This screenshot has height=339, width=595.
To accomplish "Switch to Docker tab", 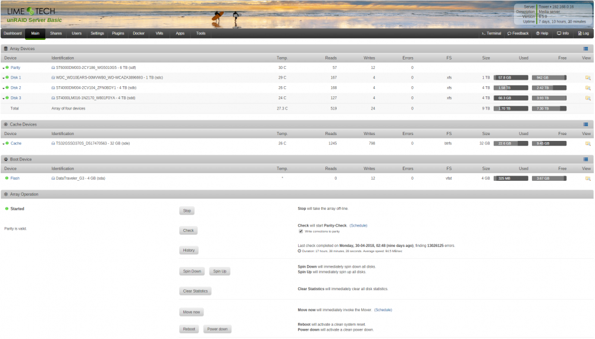I will [x=139, y=33].
